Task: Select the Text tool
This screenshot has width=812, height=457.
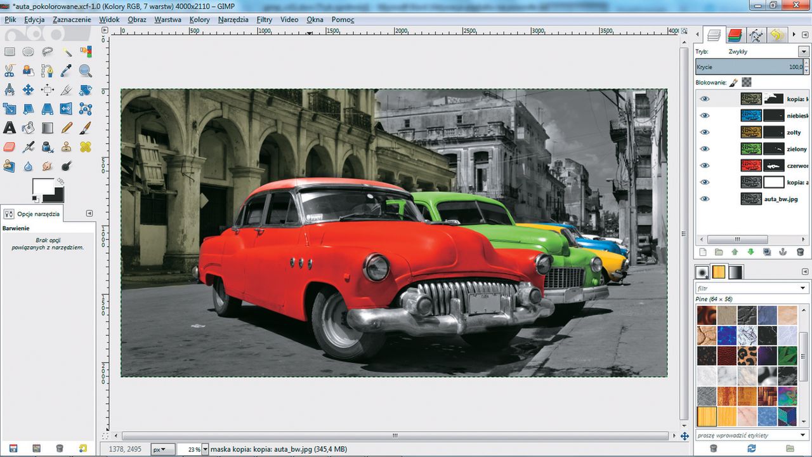Action: tap(10, 128)
